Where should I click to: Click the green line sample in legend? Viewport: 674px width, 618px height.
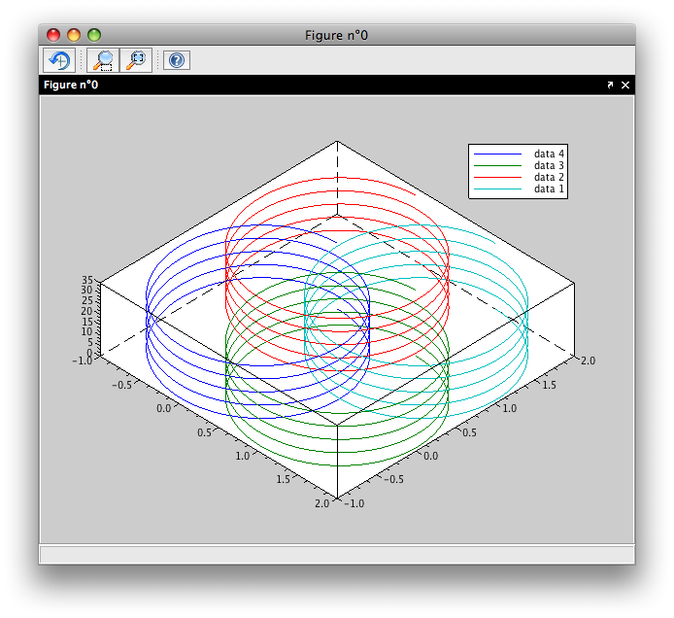497,166
